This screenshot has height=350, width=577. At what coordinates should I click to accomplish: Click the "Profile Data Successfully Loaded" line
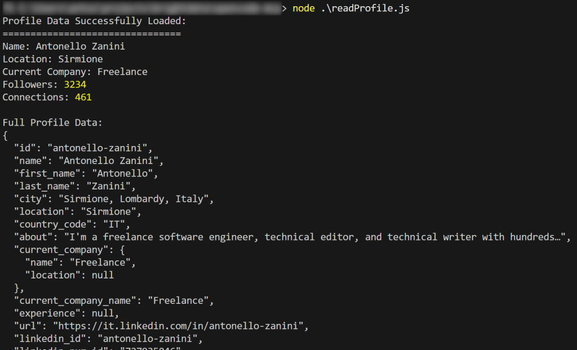(94, 21)
